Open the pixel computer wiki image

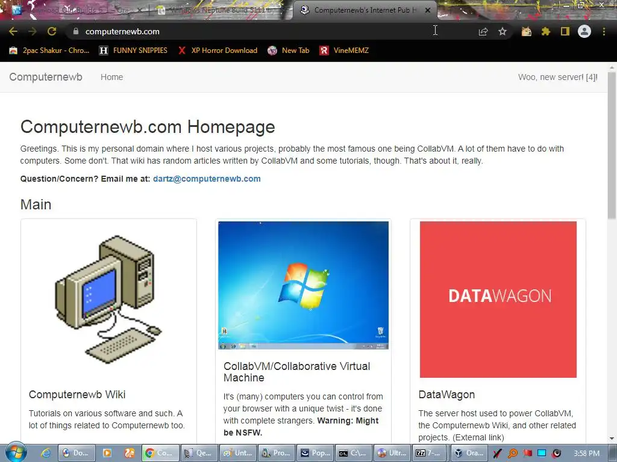click(x=108, y=300)
